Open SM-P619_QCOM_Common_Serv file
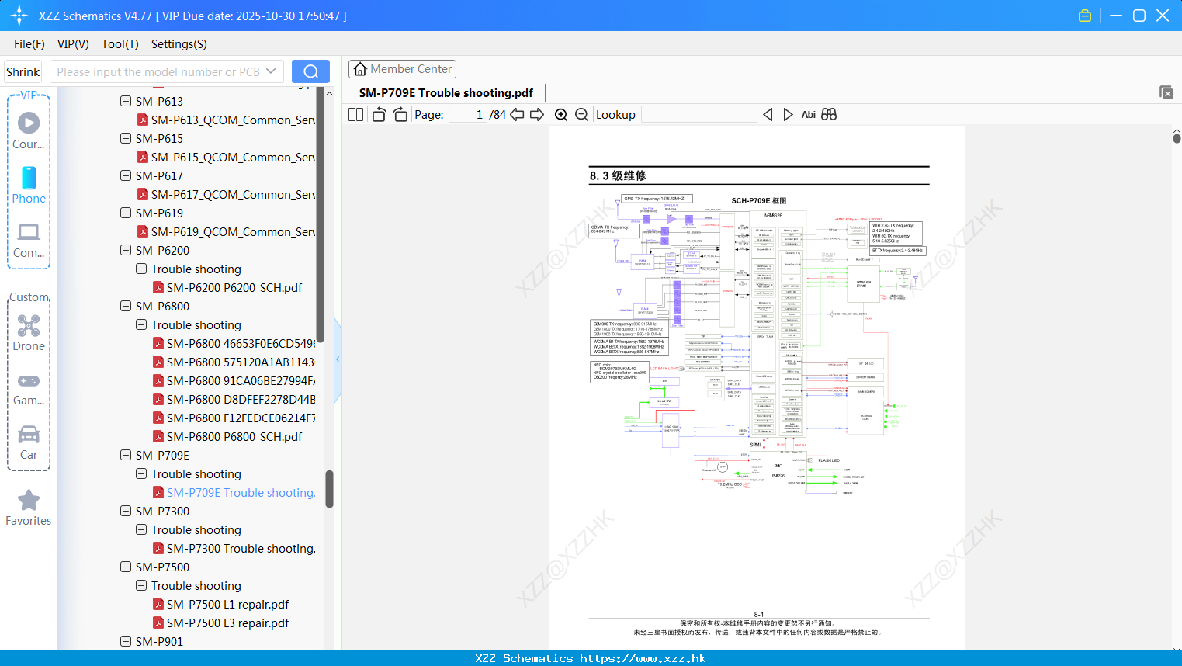 tap(226, 231)
